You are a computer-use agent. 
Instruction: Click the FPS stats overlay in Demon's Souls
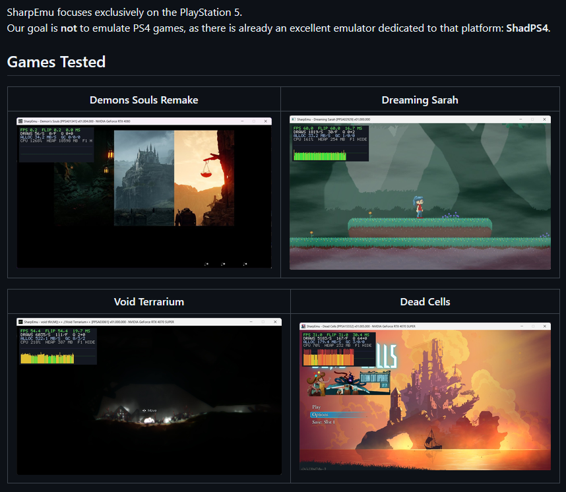[56, 144]
